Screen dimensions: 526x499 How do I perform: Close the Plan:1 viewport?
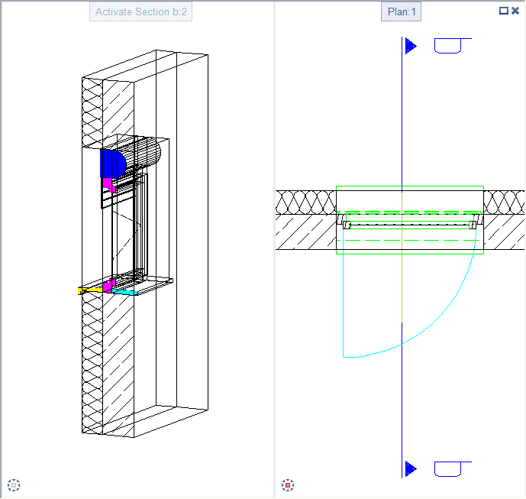coord(515,11)
